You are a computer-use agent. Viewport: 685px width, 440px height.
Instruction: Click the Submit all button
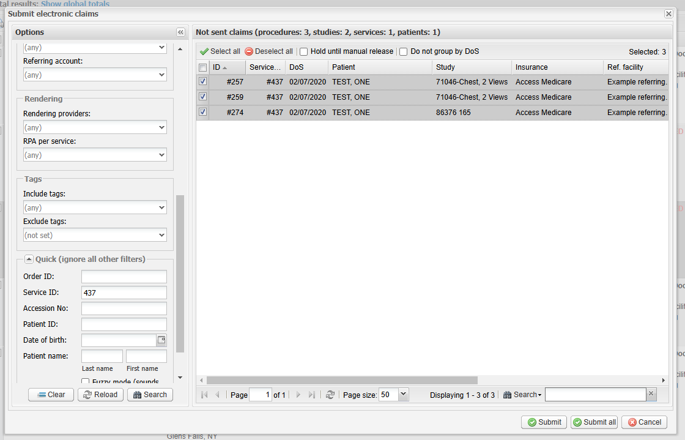594,422
